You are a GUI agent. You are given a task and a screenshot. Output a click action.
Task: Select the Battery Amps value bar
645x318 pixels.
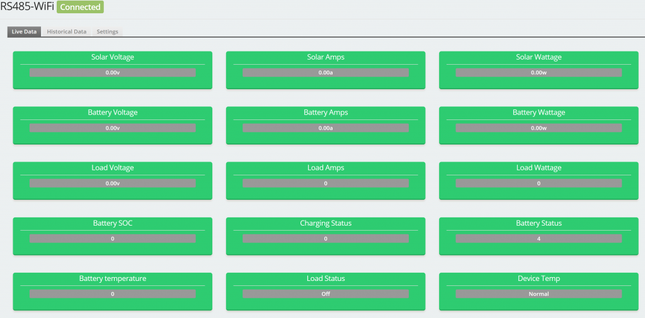pos(326,128)
